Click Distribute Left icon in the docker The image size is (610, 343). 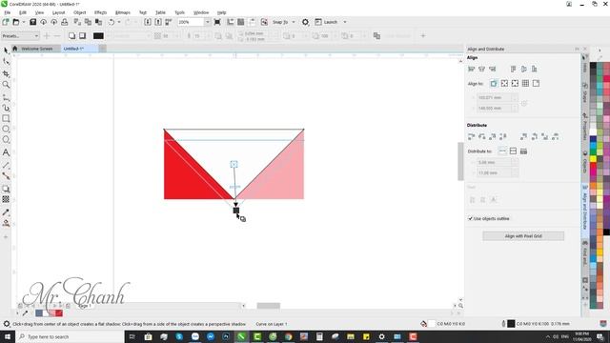(471, 136)
